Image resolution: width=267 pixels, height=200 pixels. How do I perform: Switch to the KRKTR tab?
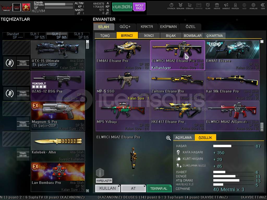pyautogui.click(x=147, y=27)
